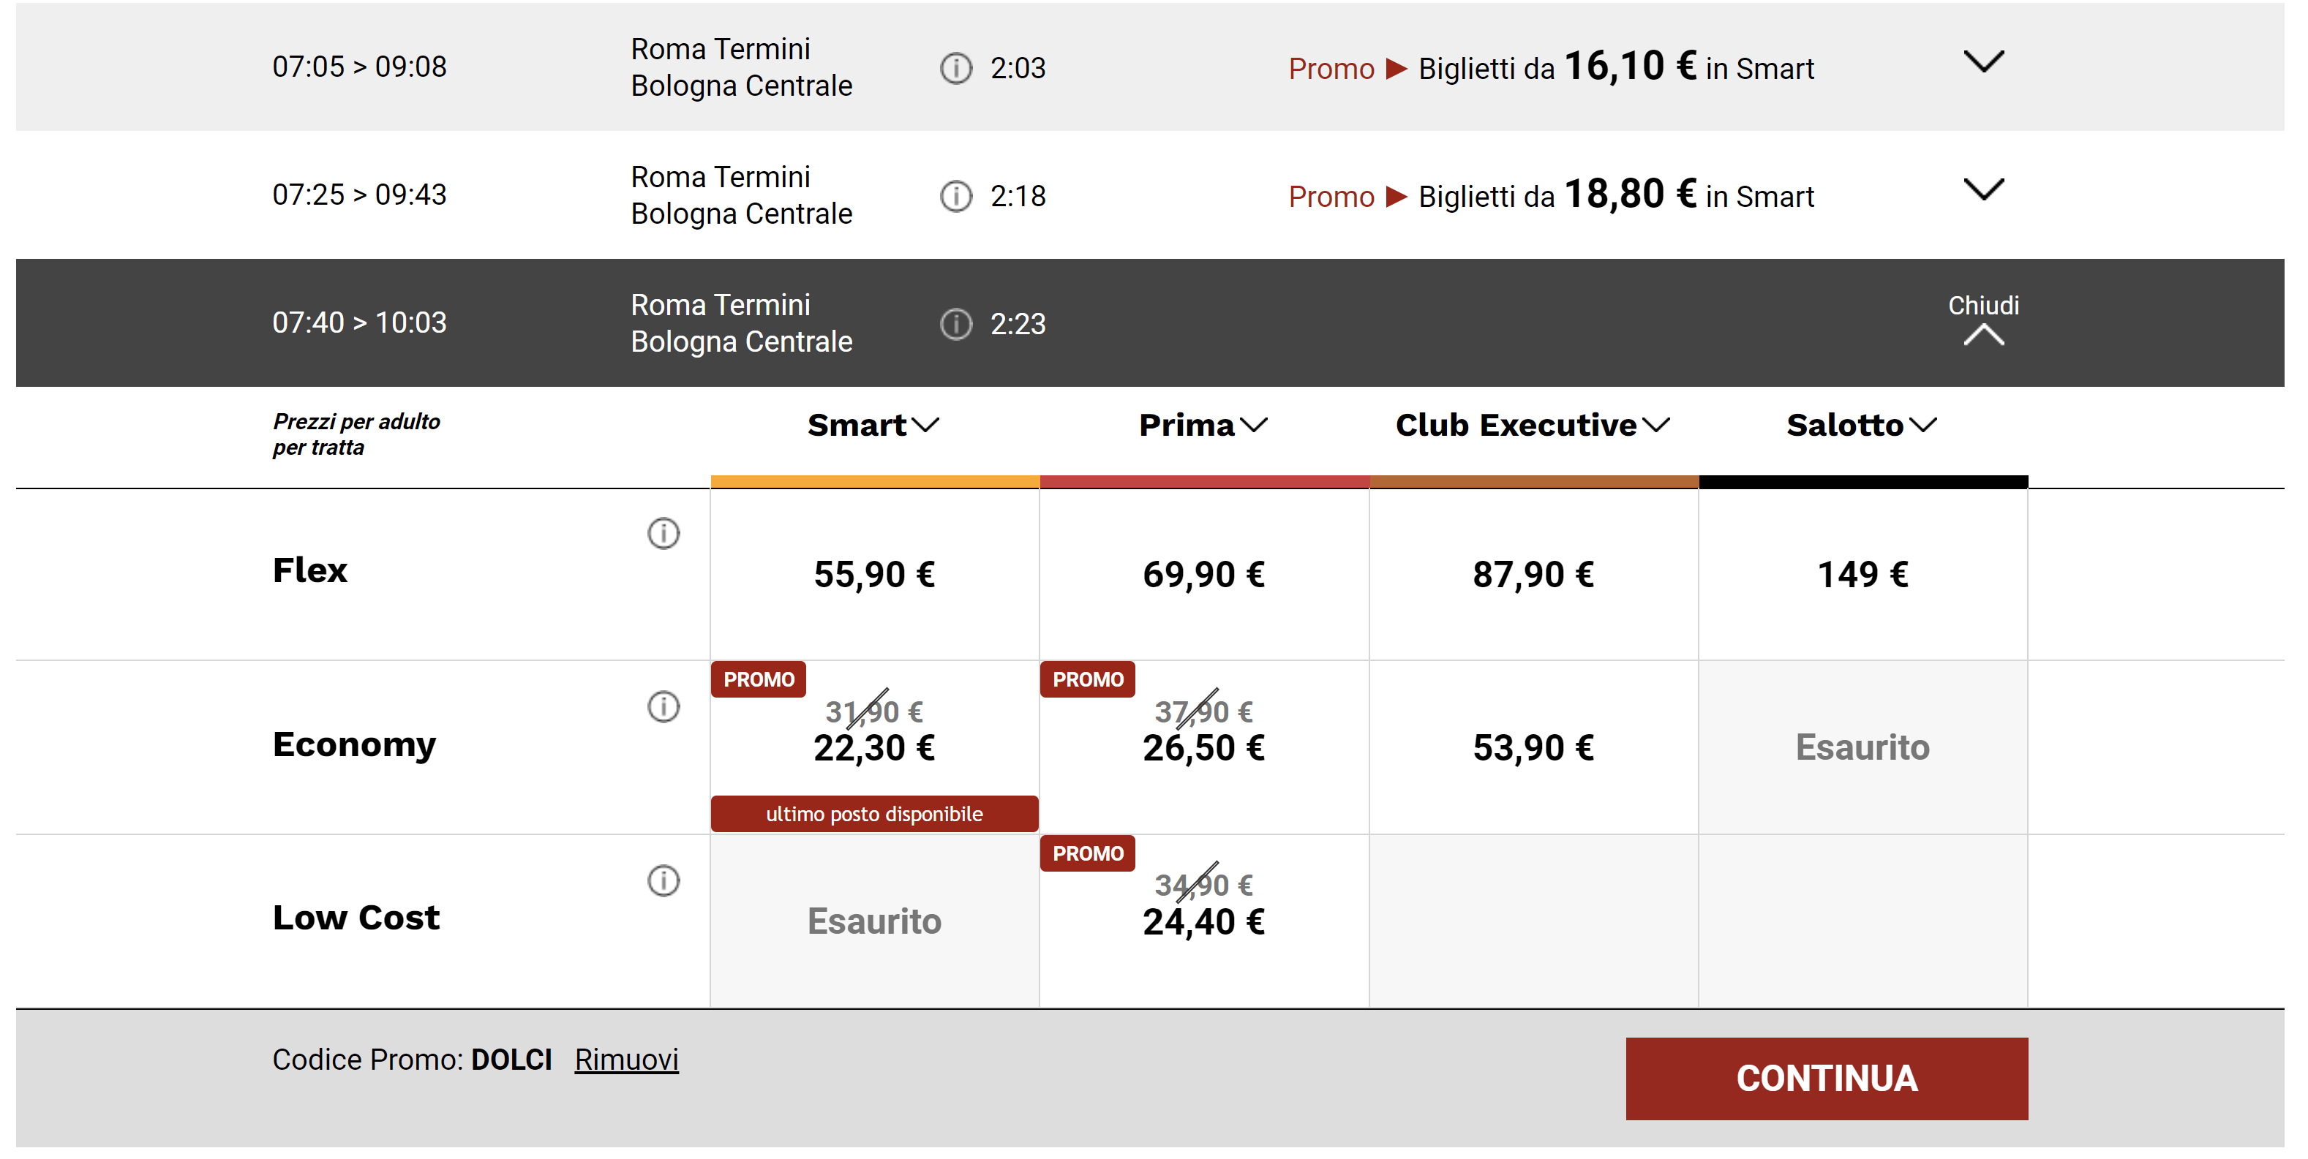Open the Economy fare info icon

tap(663, 706)
